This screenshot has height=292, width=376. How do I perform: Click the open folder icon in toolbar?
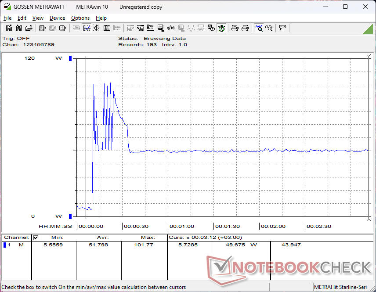[x=29, y=28]
